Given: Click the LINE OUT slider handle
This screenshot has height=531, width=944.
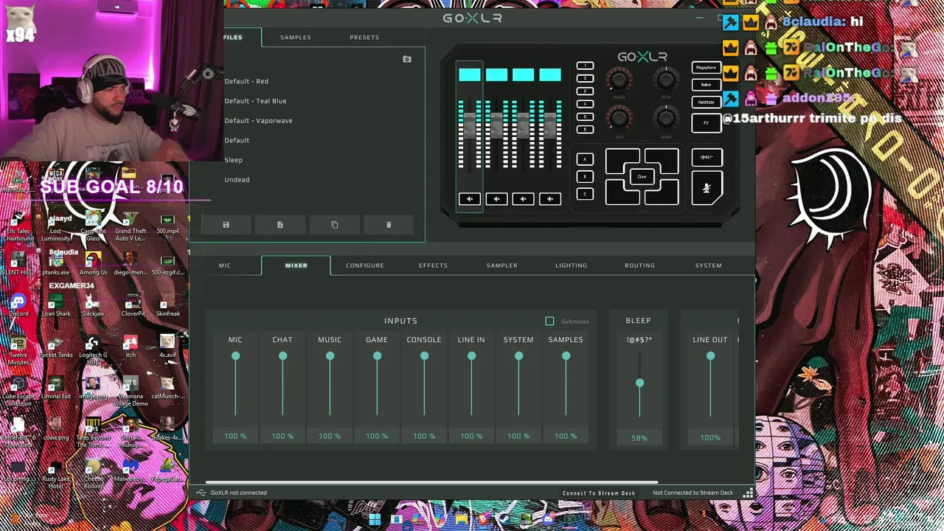Looking at the screenshot, I should coord(710,356).
